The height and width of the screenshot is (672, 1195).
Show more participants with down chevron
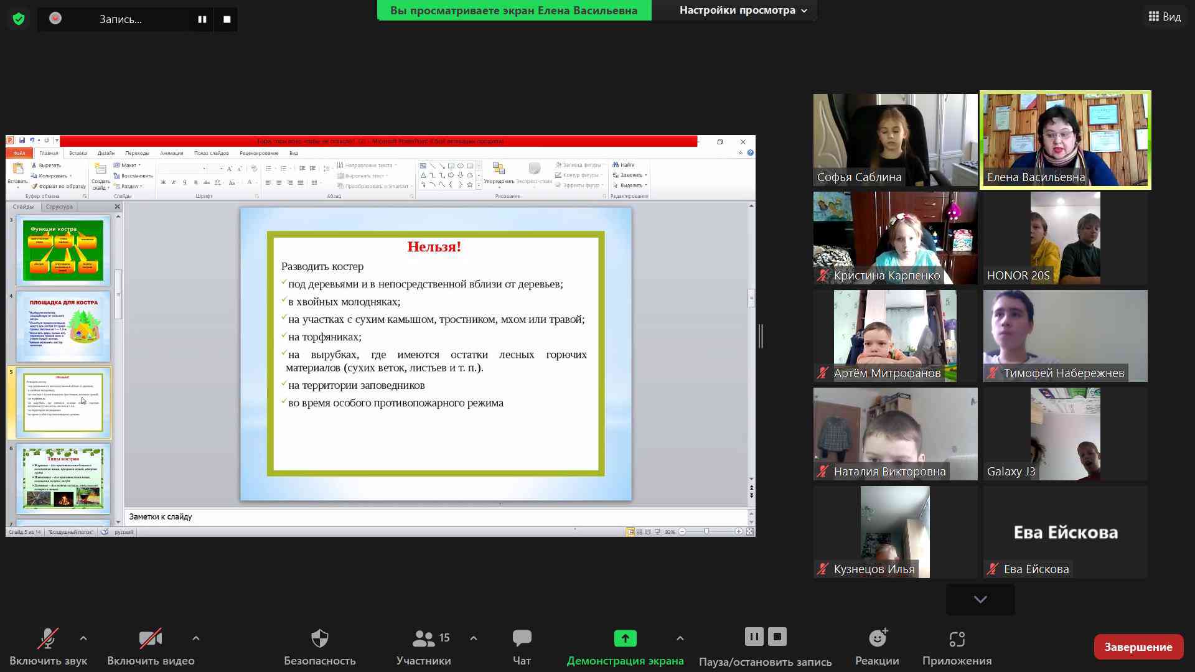point(980,599)
